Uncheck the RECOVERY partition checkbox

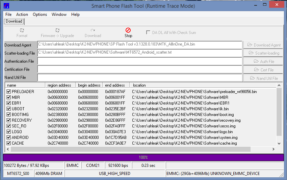click(8, 120)
